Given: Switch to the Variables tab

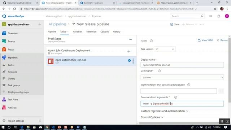Looking at the screenshot, I should (78, 32).
